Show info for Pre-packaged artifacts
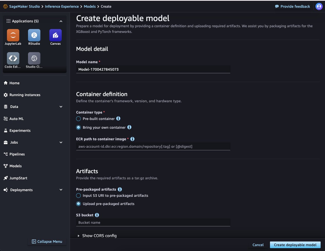Image resolution: width=325 pixels, height=251 pixels. click(x=120, y=189)
